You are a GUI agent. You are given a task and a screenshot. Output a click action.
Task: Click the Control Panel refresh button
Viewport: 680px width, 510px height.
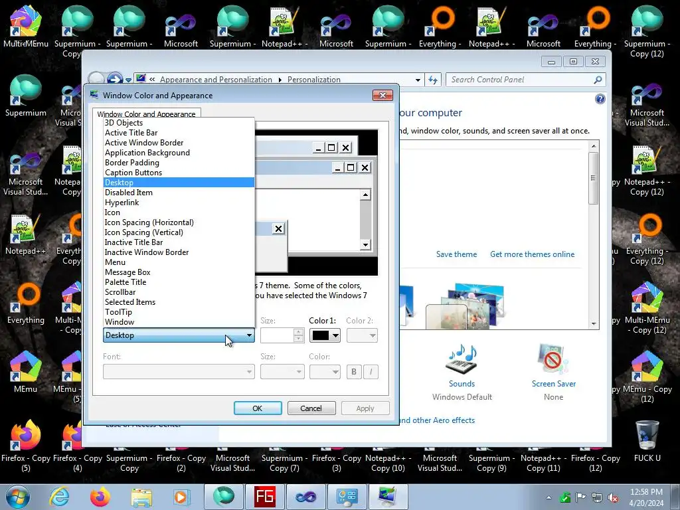click(433, 80)
